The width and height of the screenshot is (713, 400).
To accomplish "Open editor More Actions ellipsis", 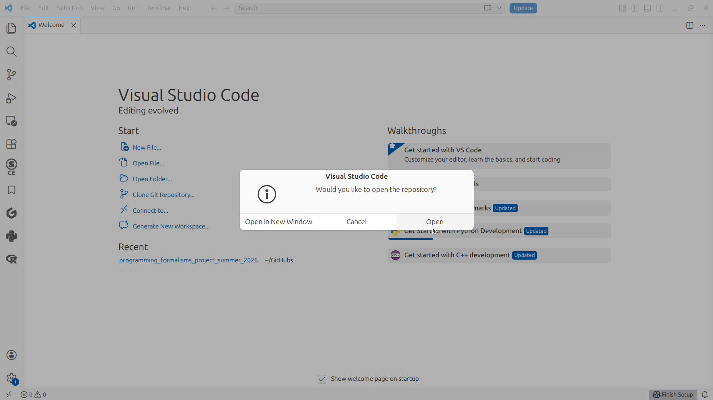I will pyautogui.click(x=702, y=25).
